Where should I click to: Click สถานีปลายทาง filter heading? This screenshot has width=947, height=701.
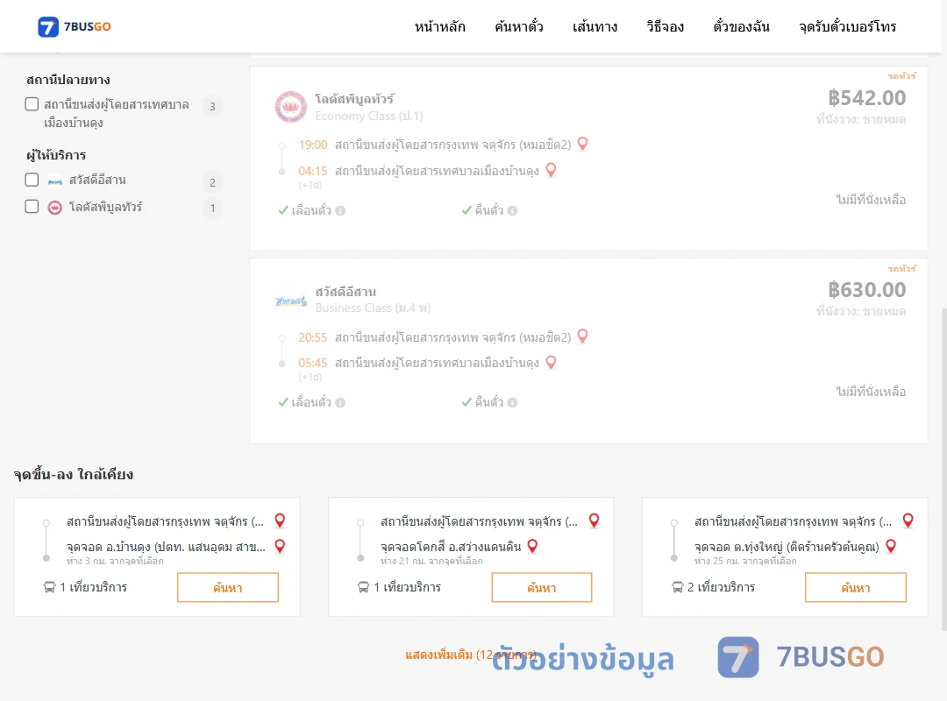[68, 80]
